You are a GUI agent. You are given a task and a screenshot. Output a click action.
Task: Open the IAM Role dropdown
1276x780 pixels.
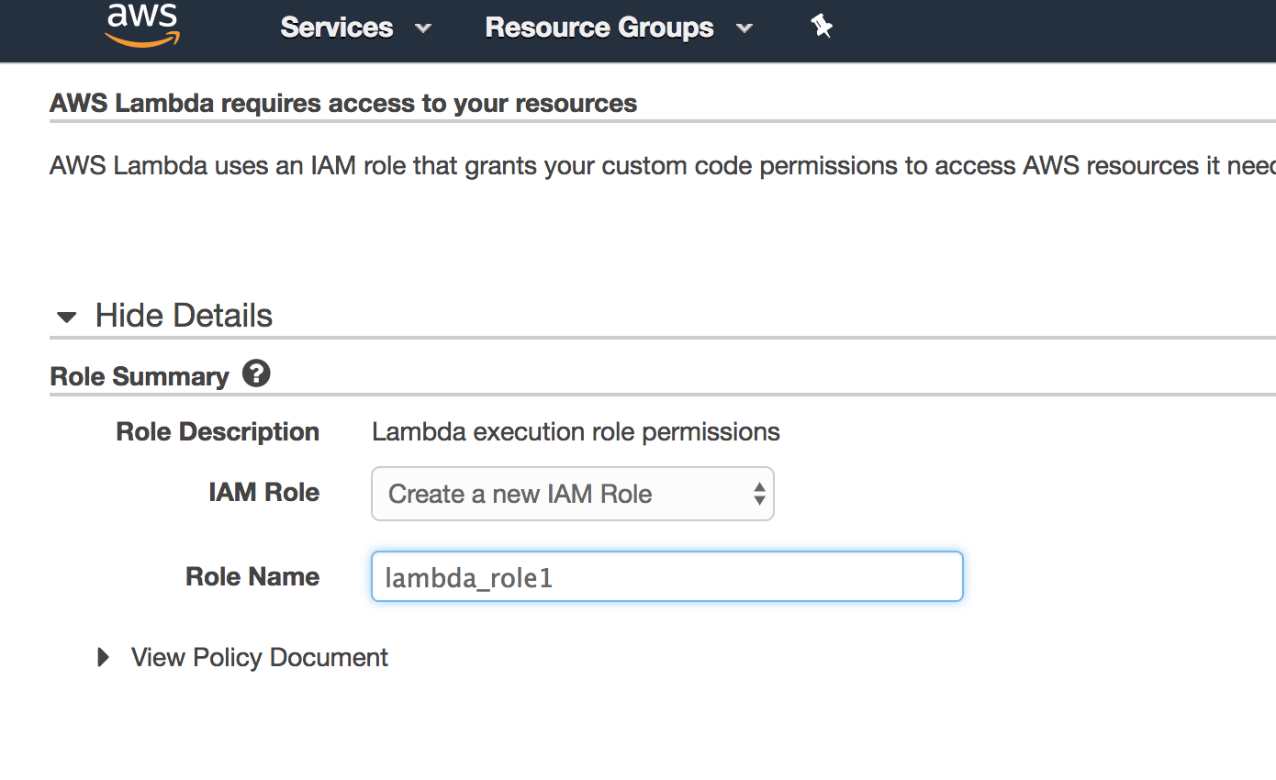[x=573, y=494]
